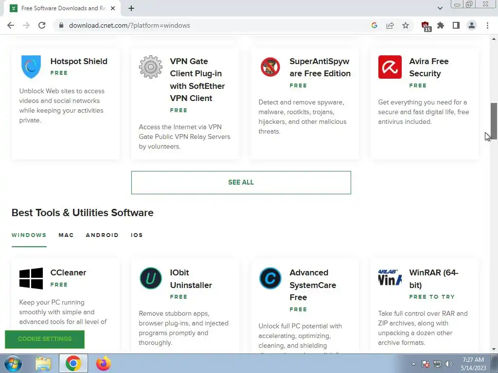Viewport: 498px width, 373px height.
Task: Show hidden tray icons arrow
Action: tap(413, 364)
